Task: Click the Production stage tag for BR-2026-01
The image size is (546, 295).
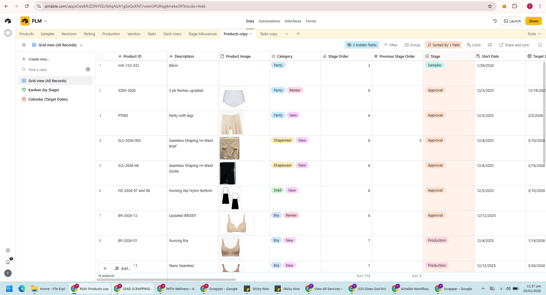Action: pos(437,240)
